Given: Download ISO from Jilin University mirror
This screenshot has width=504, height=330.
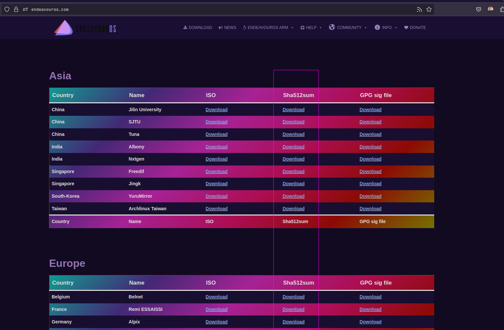Looking at the screenshot, I should (x=216, y=110).
